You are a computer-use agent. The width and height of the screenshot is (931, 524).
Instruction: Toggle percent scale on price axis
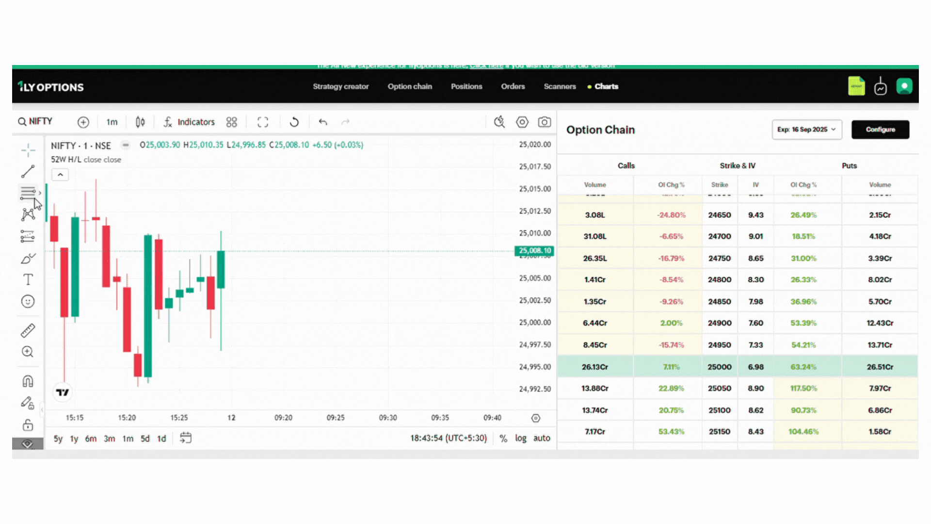click(x=503, y=438)
